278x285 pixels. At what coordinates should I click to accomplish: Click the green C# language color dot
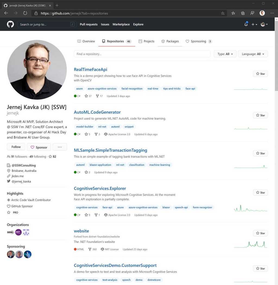[x=75, y=96]
